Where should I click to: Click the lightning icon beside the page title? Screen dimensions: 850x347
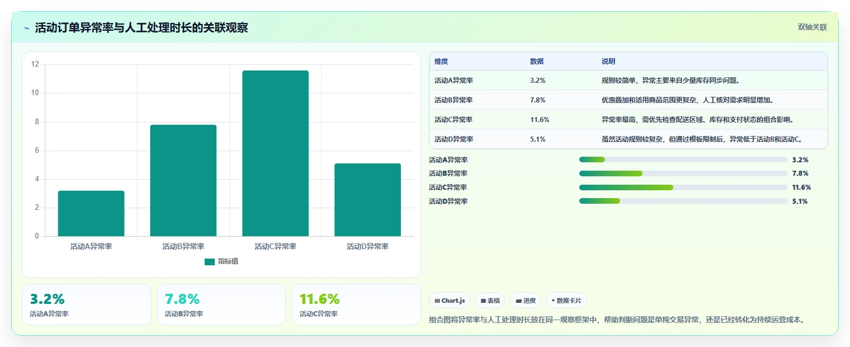[x=26, y=28]
